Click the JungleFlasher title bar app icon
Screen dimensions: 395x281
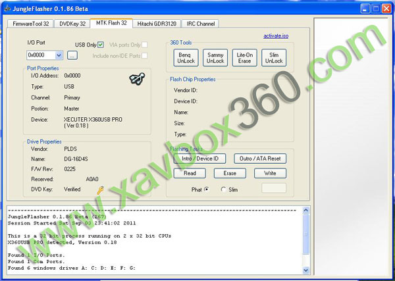point(7,9)
